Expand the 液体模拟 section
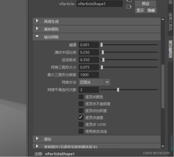Viewport: 174px width, 157px height. coord(97,29)
